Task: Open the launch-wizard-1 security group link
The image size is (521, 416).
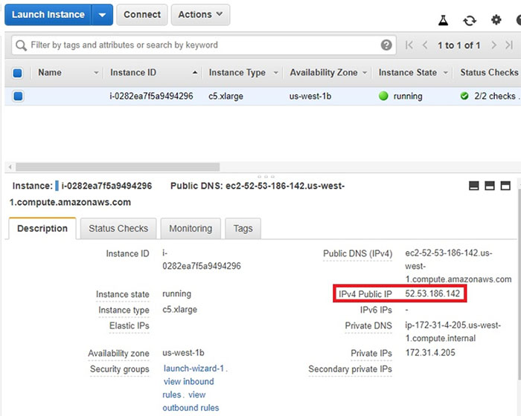Action: point(195,368)
